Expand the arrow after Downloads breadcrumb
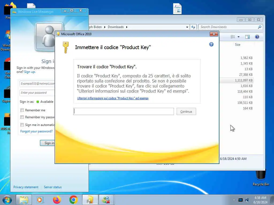274x205 pixels. 127,27
